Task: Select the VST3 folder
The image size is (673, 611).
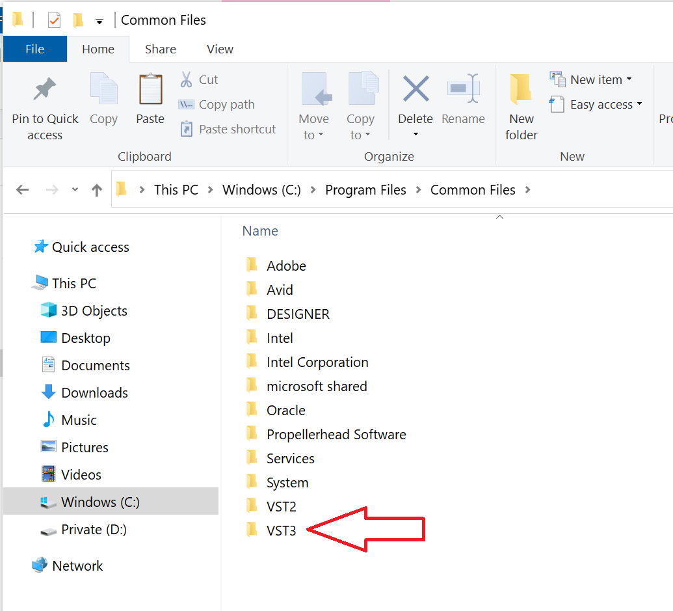Action: 281,530
